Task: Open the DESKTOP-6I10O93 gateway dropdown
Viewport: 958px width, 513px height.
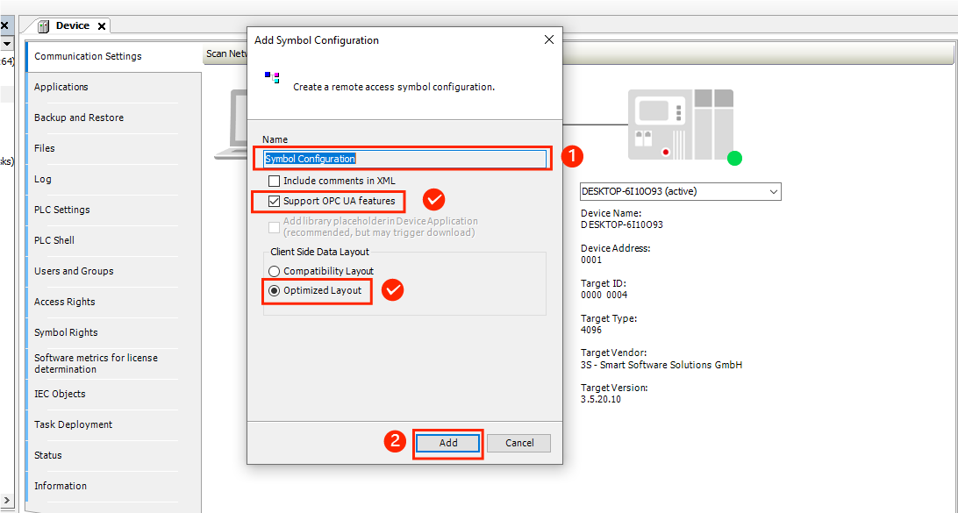Action: point(773,191)
